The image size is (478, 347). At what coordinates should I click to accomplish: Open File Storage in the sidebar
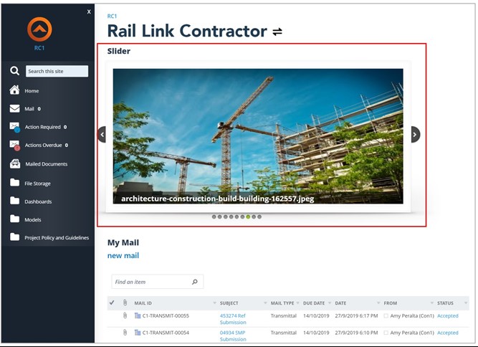37,184
